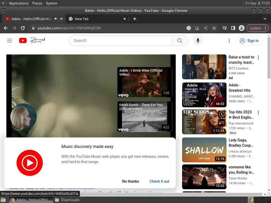Open options for Top Hits 2023 video
This screenshot has width=271, height=203.
coord(258,113)
